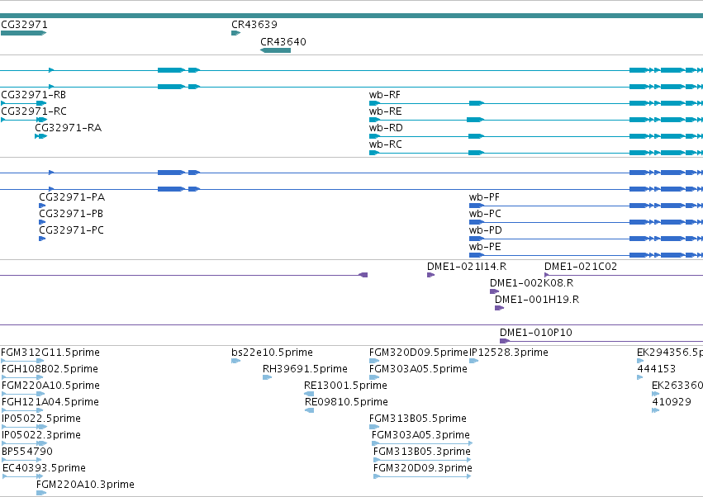This screenshot has height=497, width=703.
Task: Click EST FGM312G11.5prime label
Action: point(50,353)
